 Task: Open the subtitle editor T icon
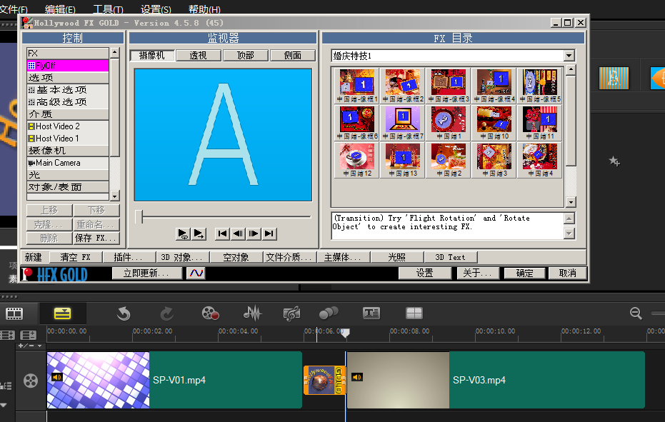(x=371, y=313)
